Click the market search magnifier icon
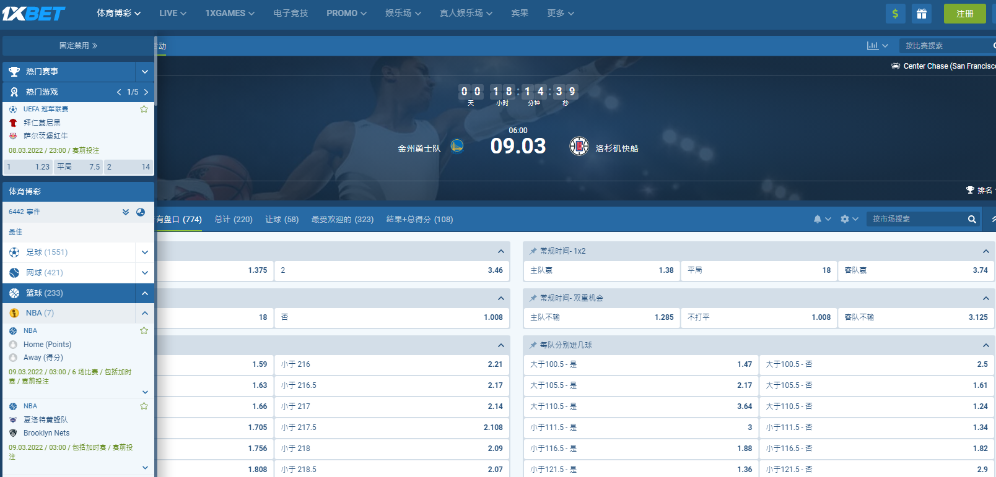Screen dimensions: 996x477 [972, 219]
